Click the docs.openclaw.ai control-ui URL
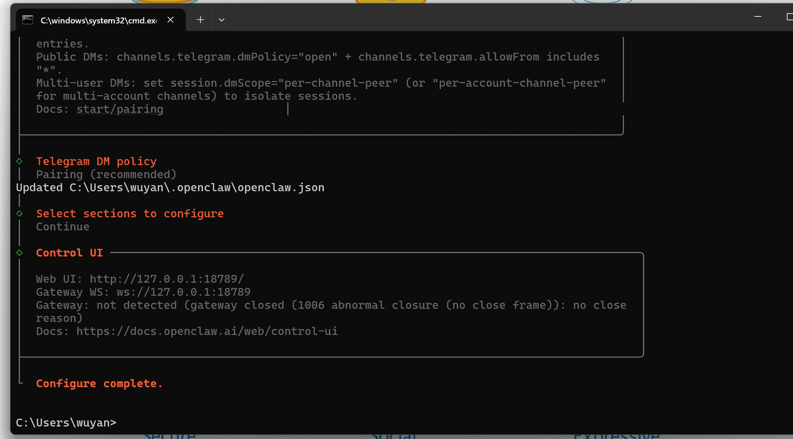 point(207,331)
